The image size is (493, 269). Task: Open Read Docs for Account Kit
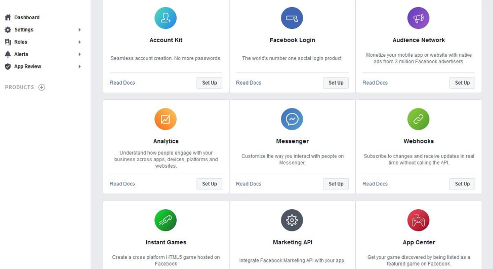click(122, 83)
